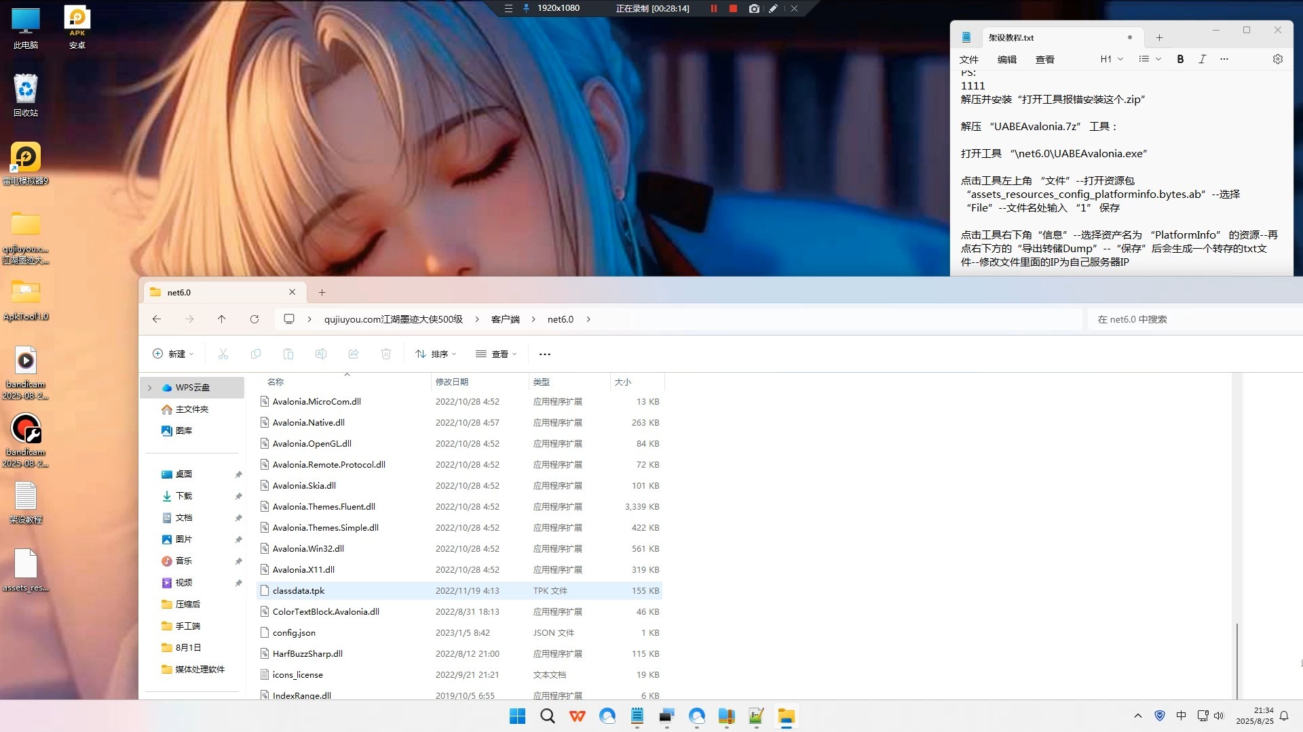The width and height of the screenshot is (1303, 732).
Task: Select ApkTool1.0 folder on desktop
Action: point(26,299)
